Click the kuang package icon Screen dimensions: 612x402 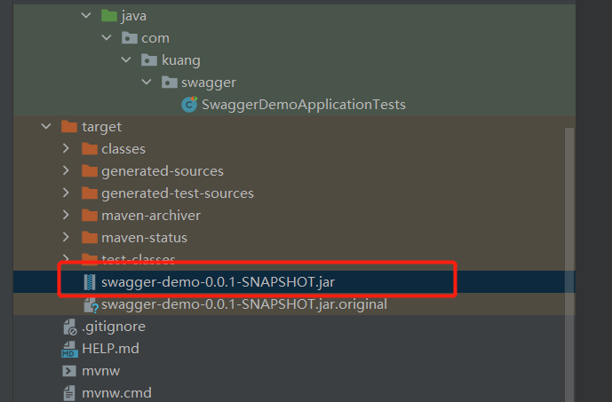pos(149,60)
